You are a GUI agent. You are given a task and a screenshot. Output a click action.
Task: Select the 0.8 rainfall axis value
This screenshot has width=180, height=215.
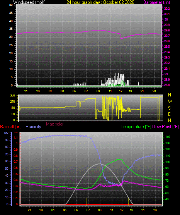(16, 156)
